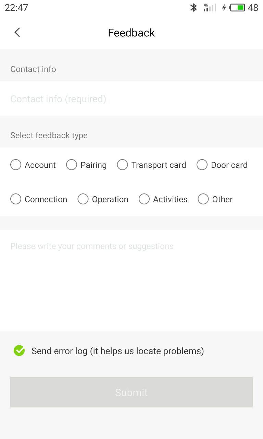Tap the 4G signal strength icon
The width and height of the screenshot is (263, 439).
210,8
